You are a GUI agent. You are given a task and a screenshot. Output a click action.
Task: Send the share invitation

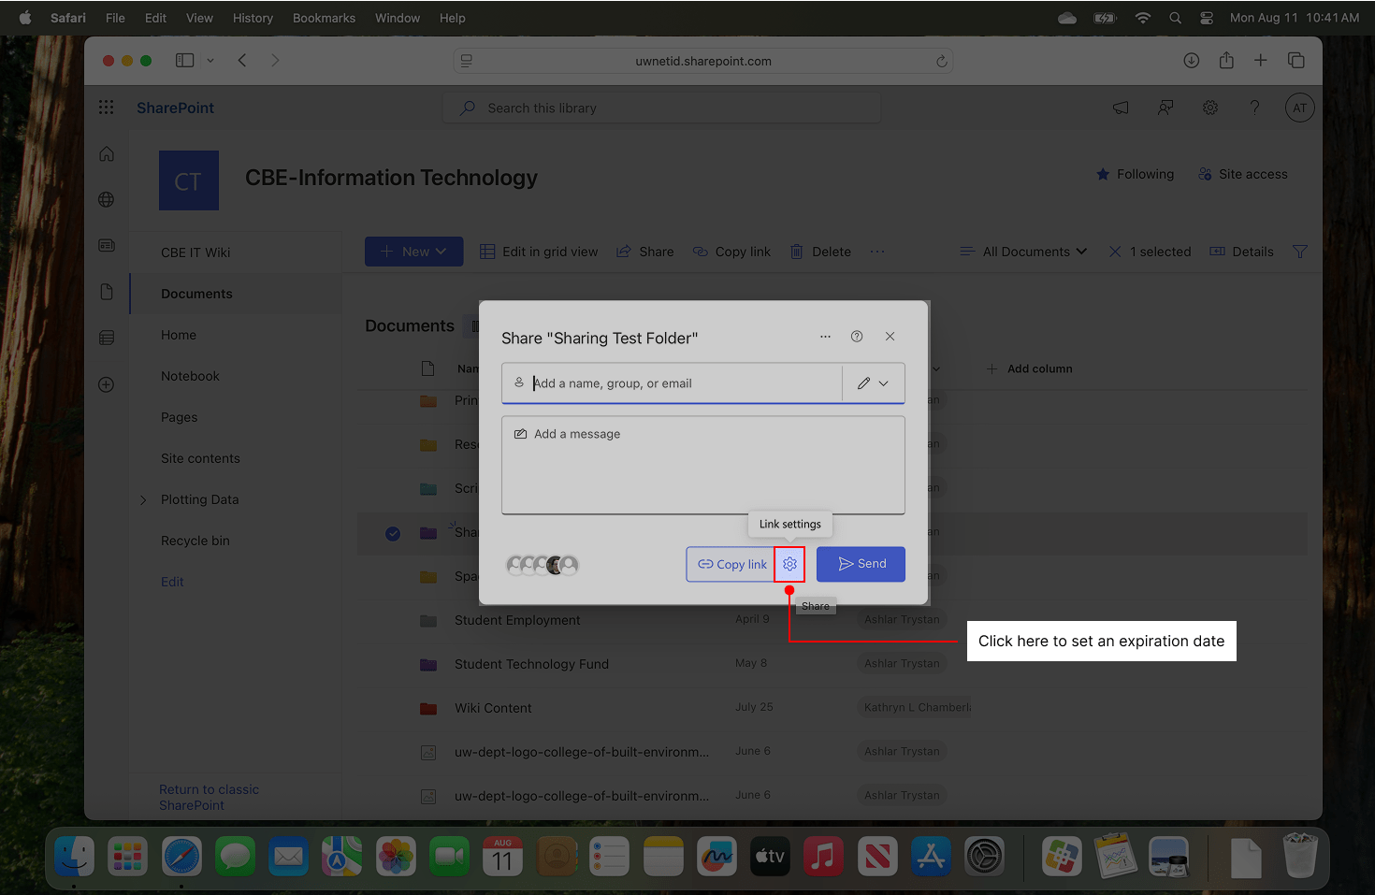coord(860,563)
